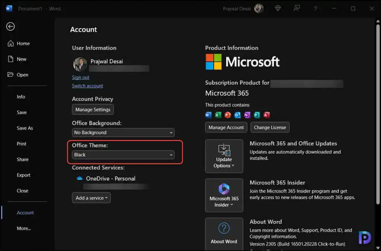
Task: Click the Manage Account button
Action: point(226,128)
